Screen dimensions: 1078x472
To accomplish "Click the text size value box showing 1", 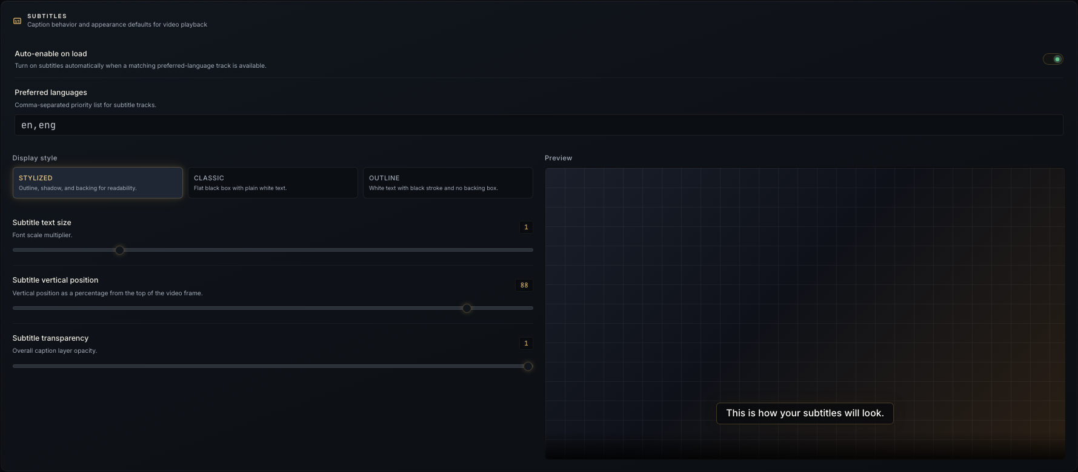I will pos(526,227).
